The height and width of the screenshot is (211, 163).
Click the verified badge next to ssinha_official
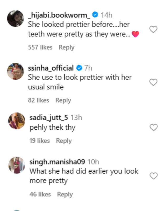(x=79, y=68)
